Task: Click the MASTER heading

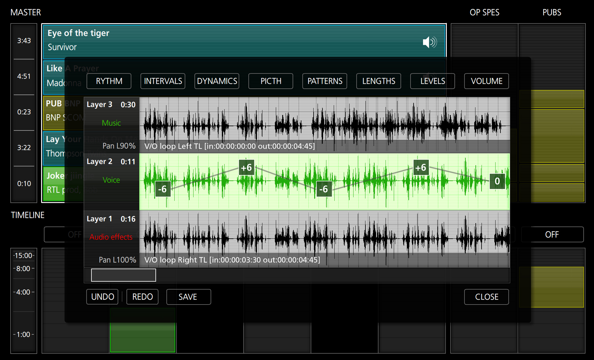Action: [x=26, y=12]
